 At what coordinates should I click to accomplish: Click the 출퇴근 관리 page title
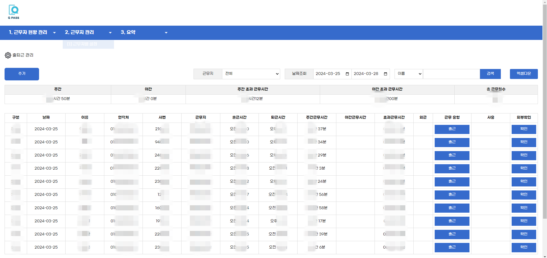pos(23,55)
